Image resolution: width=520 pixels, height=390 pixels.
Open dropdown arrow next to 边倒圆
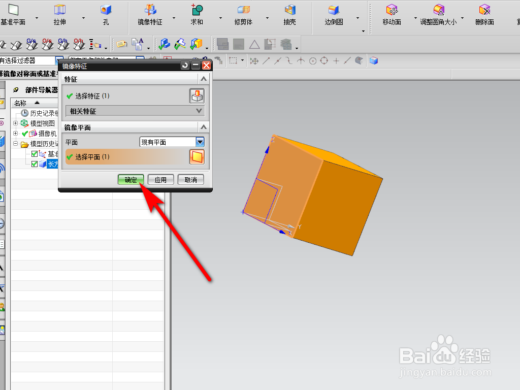pos(357,18)
